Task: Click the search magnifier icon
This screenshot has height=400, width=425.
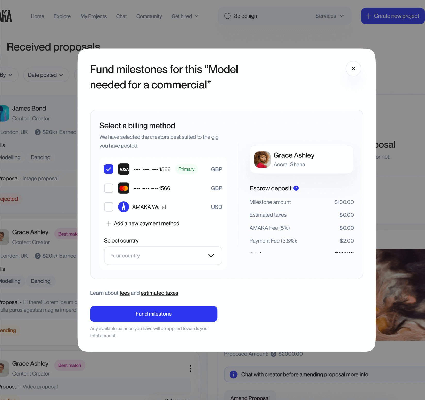Action: (x=227, y=16)
